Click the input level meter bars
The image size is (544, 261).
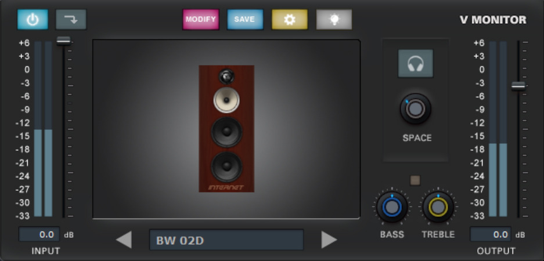click(x=44, y=129)
